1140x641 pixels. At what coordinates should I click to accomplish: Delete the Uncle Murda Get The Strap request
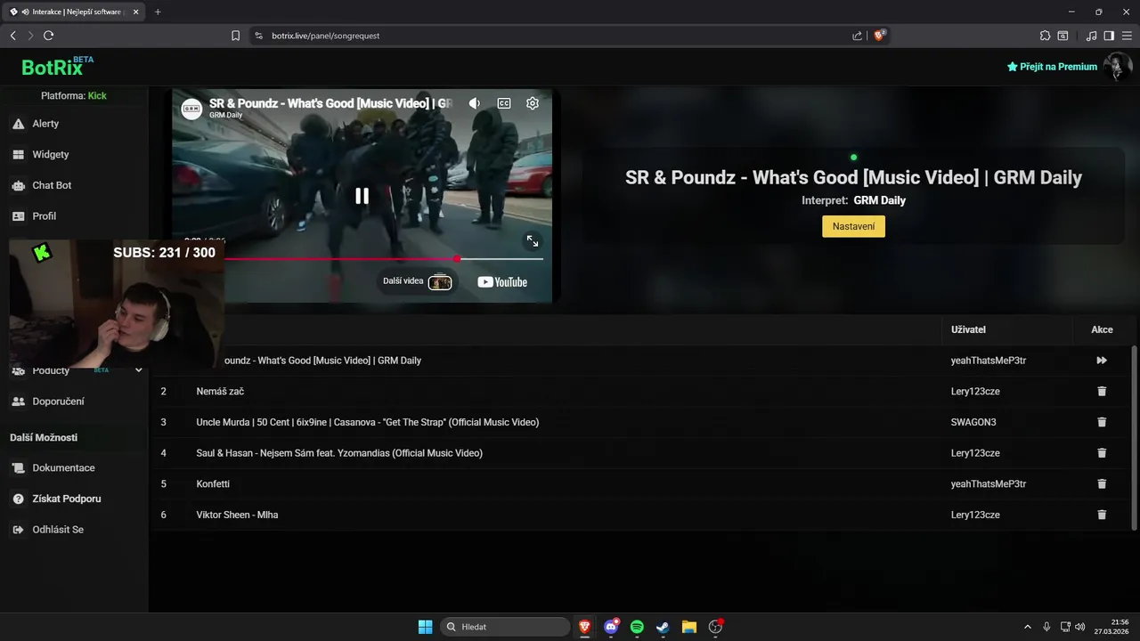(x=1102, y=422)
